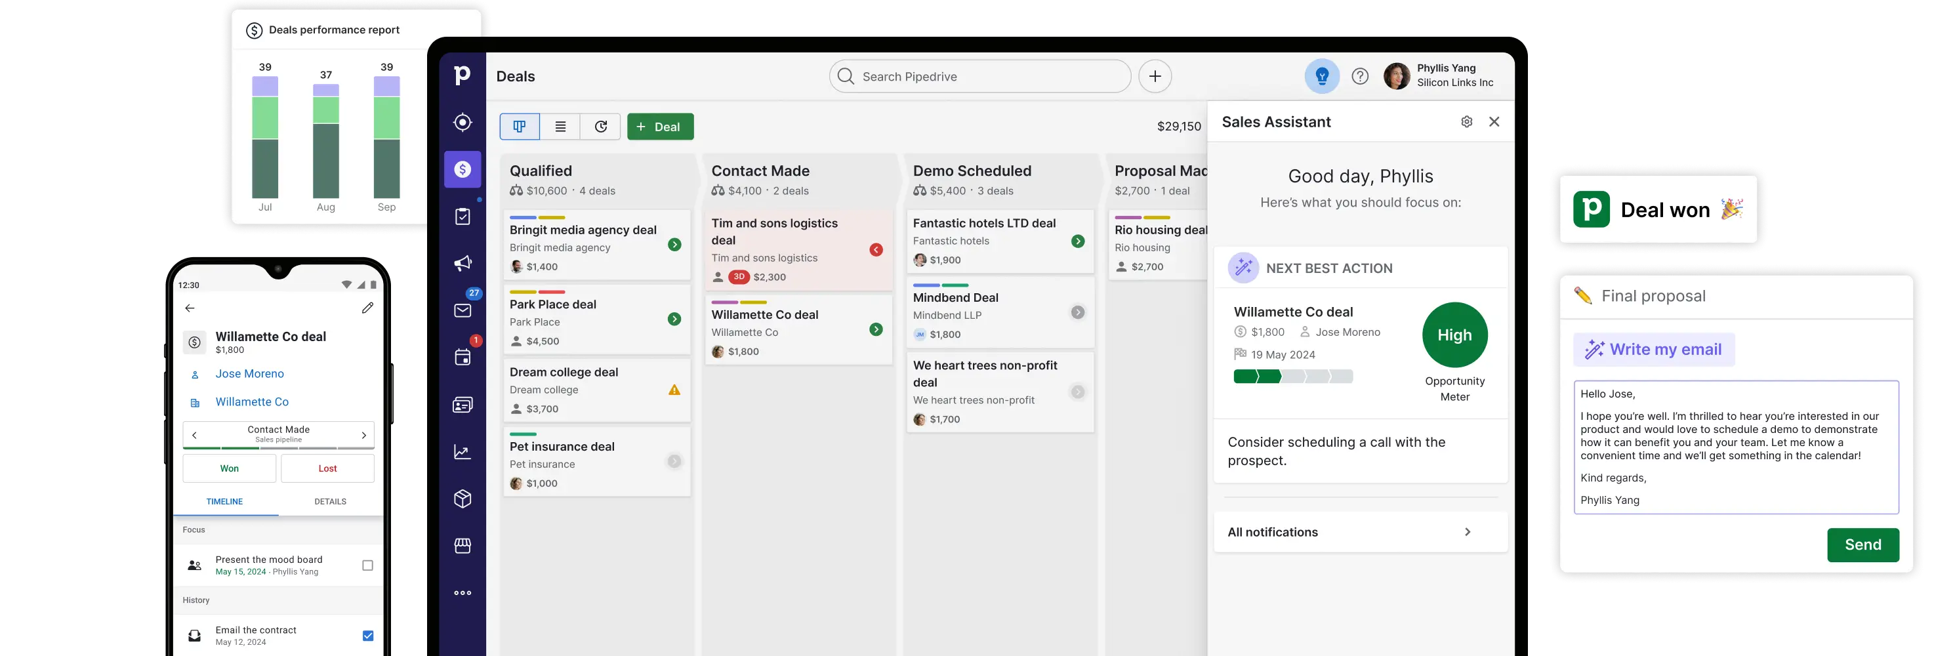Open the Campaigns megaphone icon
The height and width of the screenshot is (656, 1955).
coord(463,262)
